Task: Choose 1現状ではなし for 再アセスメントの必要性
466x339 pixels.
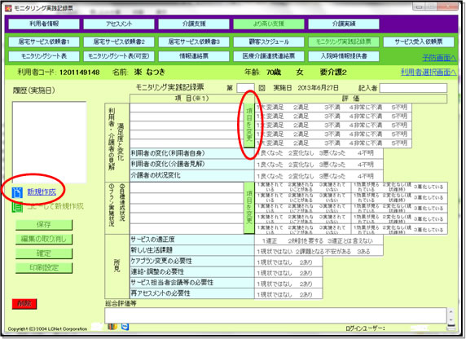Action: click(x=275, y=295)
